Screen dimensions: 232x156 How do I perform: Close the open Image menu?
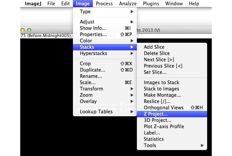83,4
